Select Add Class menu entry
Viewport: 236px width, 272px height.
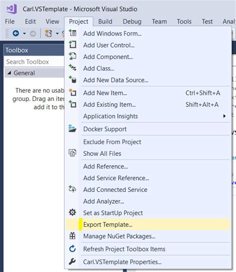[148, 68]
